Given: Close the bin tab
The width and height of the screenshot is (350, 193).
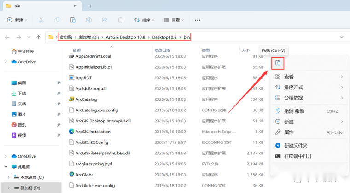Looking at the screenshot, I should click(75, 6).
